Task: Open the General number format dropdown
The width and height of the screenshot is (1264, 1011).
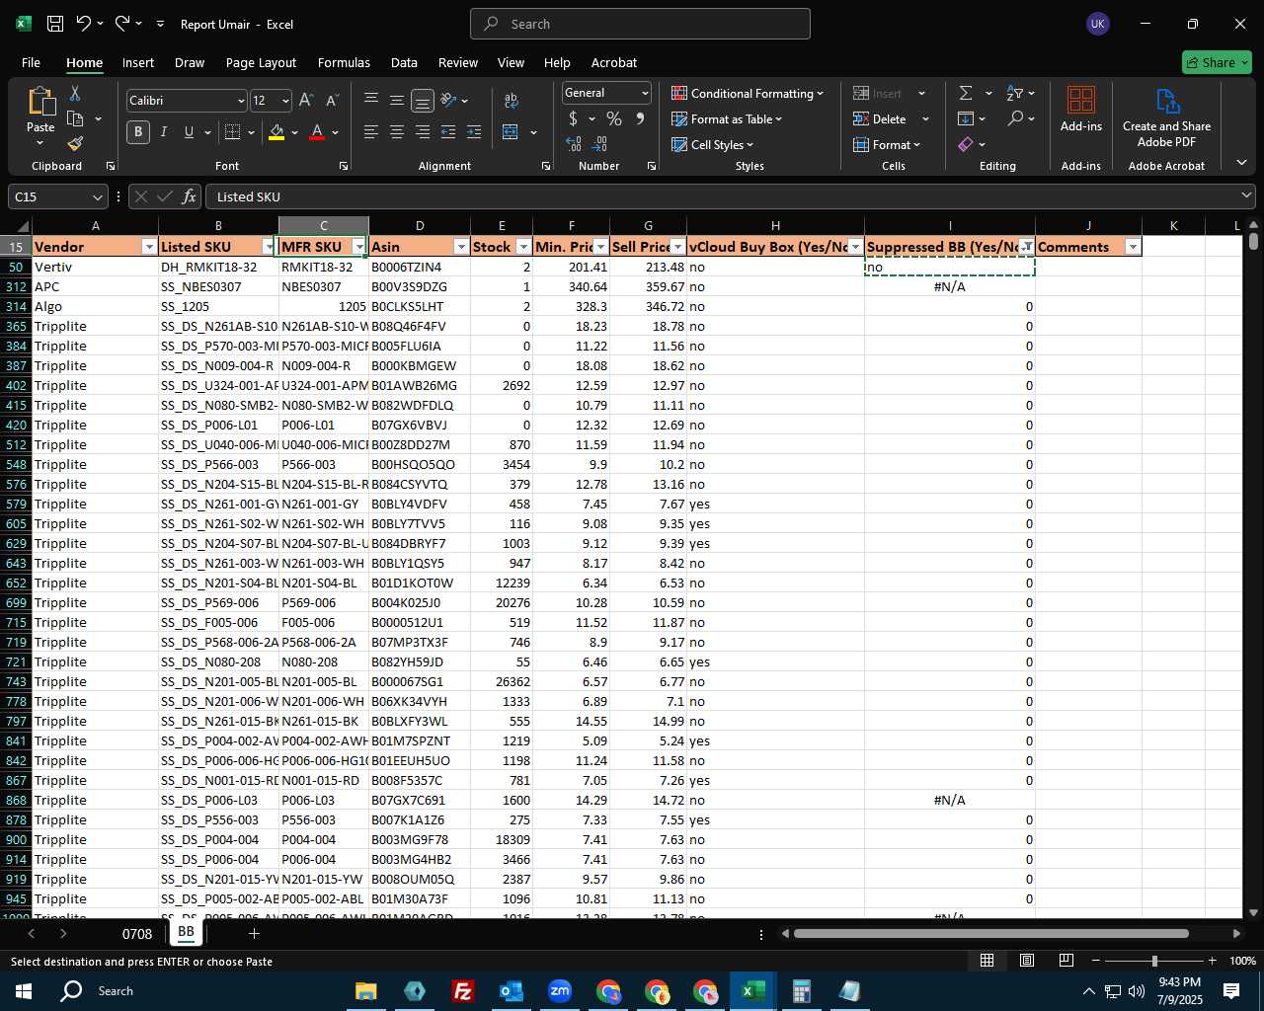Action: click(x=645, y=93)
